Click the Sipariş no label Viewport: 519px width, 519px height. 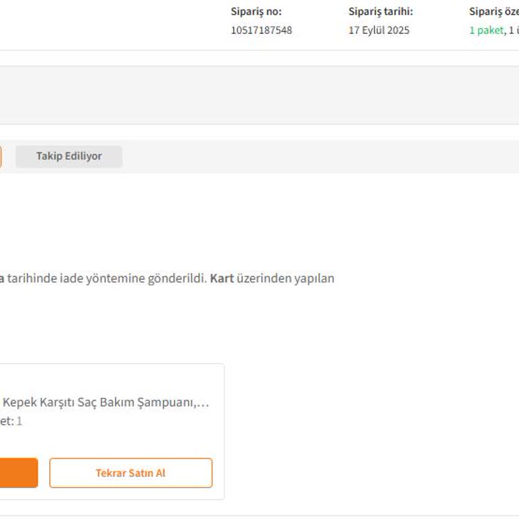[x=256, y=11]
